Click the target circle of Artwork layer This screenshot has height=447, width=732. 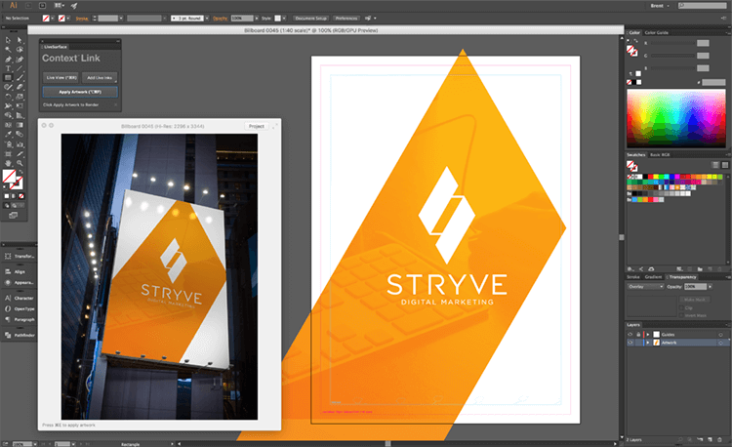click(x=721, y=343)
